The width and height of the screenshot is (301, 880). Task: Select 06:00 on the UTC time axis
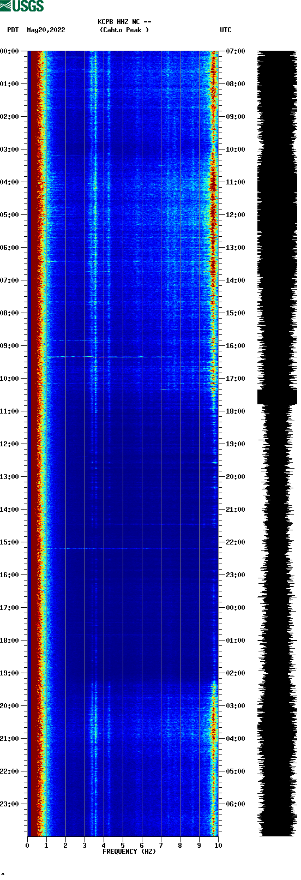[x=236, y=804]
